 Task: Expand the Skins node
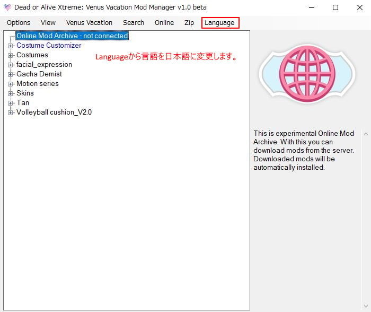pyautogui.click(x=10, y=93)
